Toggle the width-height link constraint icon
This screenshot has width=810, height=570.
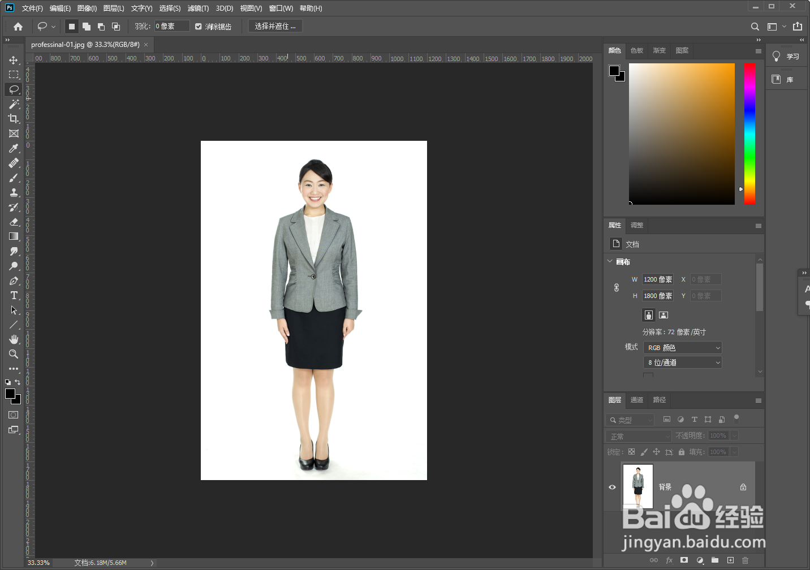tap(617, 288)
